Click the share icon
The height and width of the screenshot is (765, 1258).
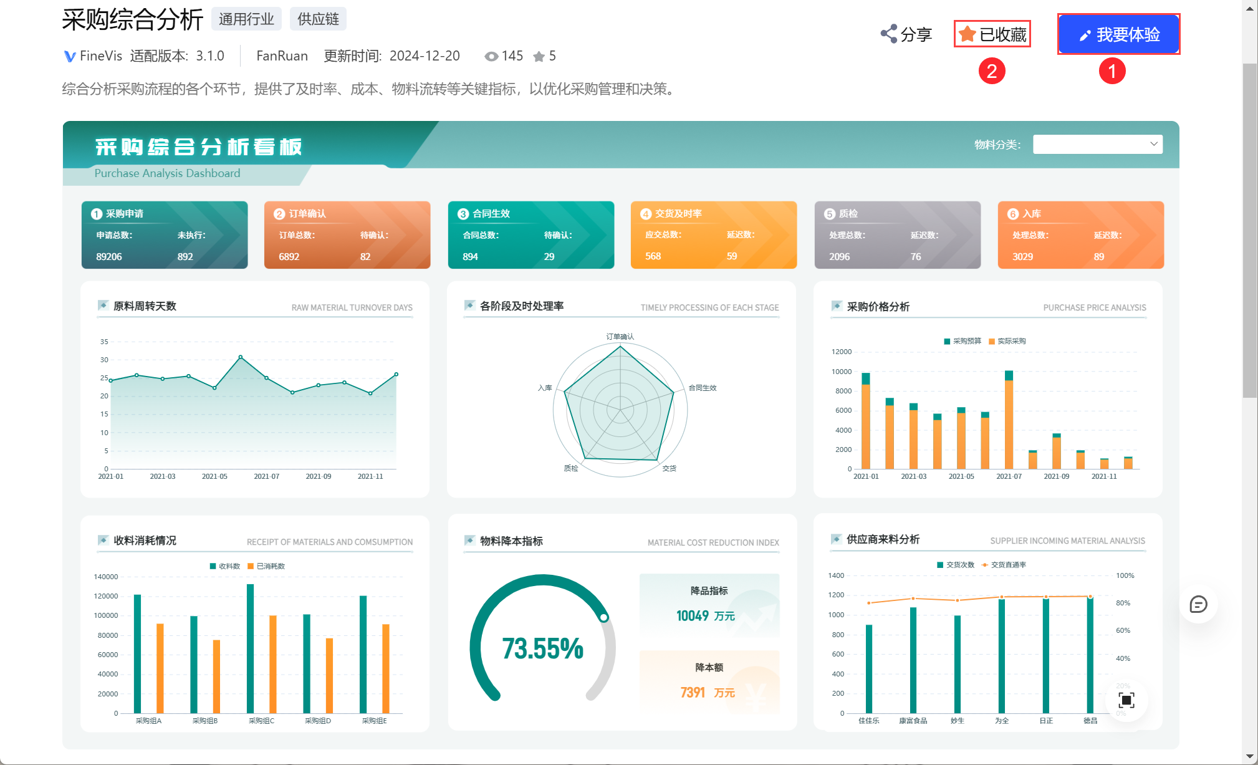(x=888, y=34)
